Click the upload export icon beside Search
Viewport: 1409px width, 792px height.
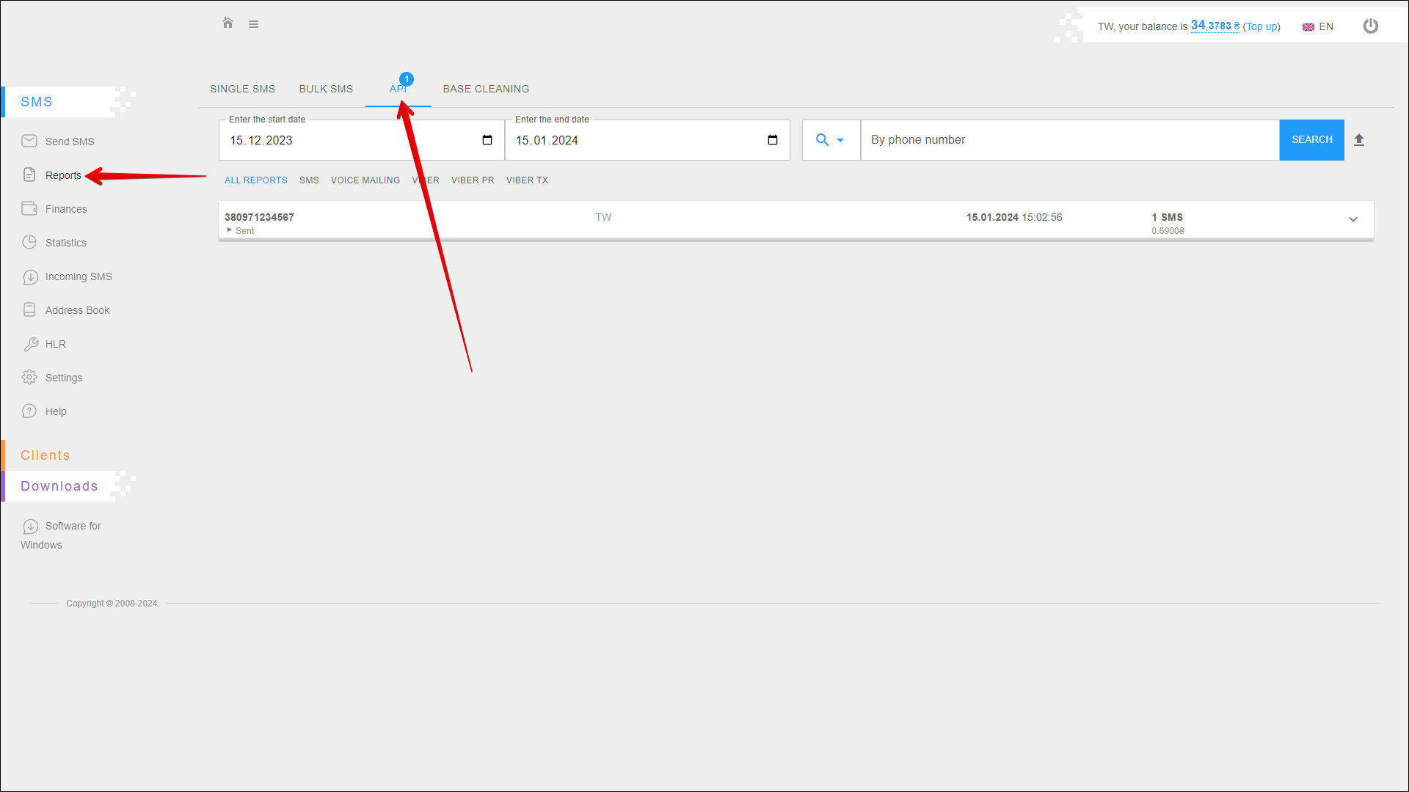1358,140
